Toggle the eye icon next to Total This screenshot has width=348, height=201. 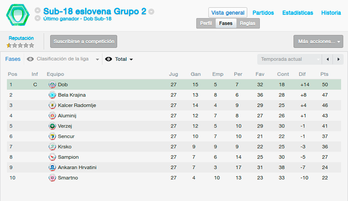(x=108, y=59)
